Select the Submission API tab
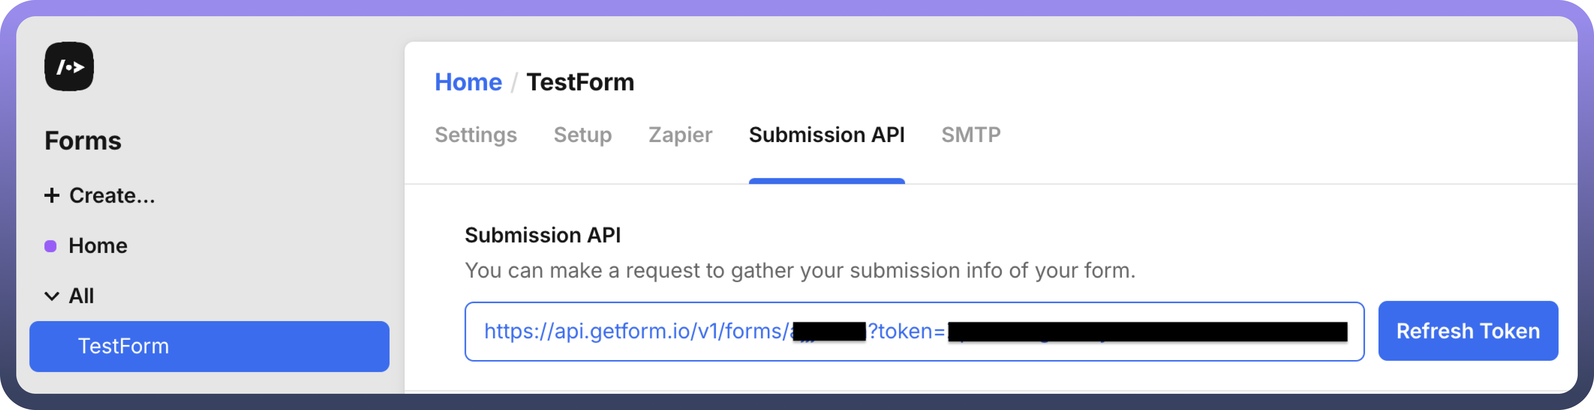 coord(826,135)
